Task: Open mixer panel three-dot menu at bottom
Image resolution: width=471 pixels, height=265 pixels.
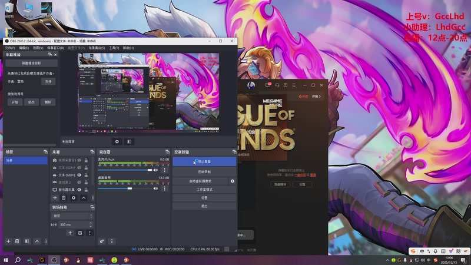Action: point(112,241)
